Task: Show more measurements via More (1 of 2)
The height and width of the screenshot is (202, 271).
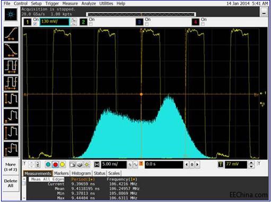Action: [11, 167]
